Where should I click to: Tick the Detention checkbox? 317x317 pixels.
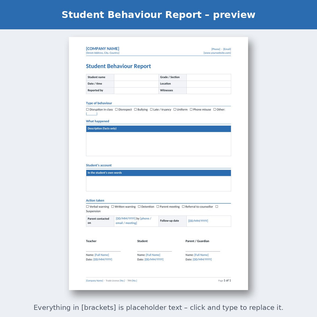(x=139, y=207)
